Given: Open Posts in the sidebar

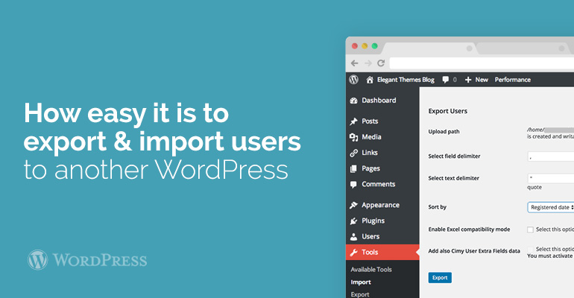Looking at the screenshot, I should pyautogui.click(x=369, y=121).
